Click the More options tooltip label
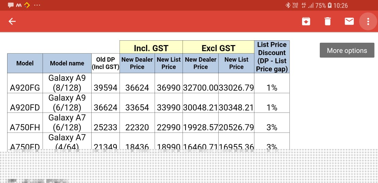Viewport: 378px width, 183px height. pos(347,50)
